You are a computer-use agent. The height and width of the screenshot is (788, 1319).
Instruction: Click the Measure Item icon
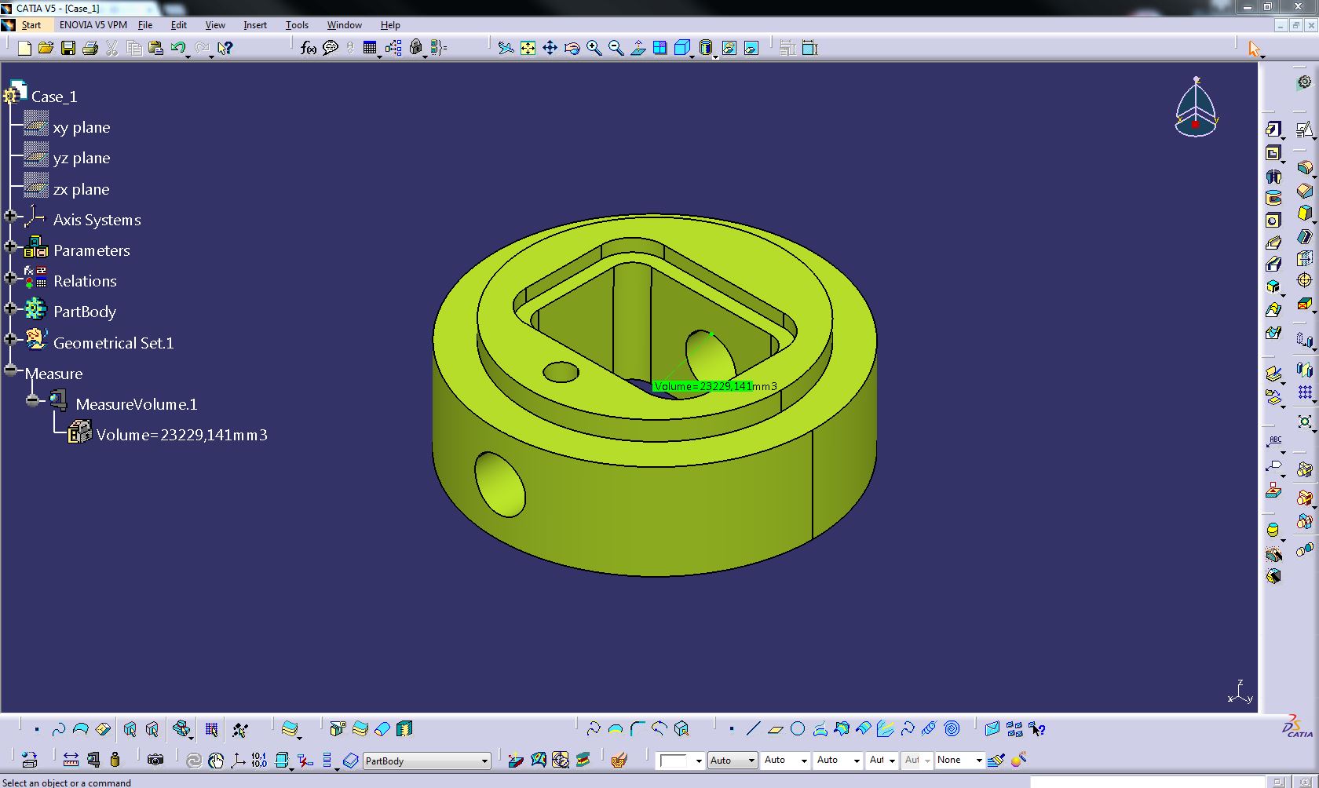coord(93,760)
